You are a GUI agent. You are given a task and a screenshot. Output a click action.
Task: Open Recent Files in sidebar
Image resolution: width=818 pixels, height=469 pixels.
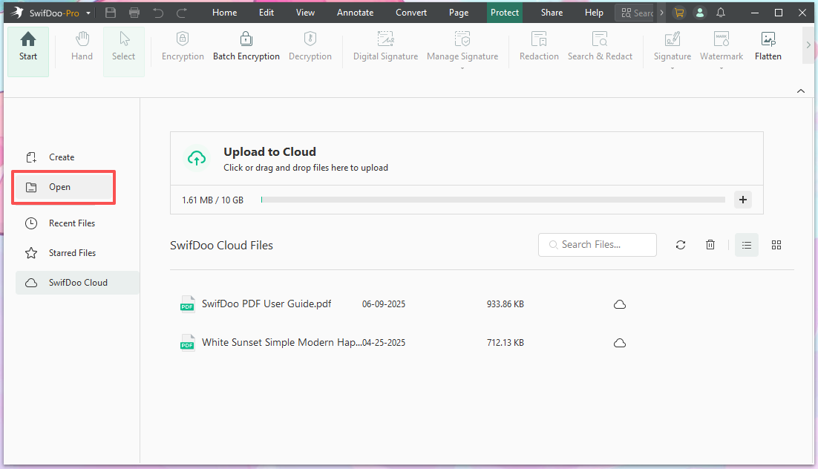tap(72, 223)
